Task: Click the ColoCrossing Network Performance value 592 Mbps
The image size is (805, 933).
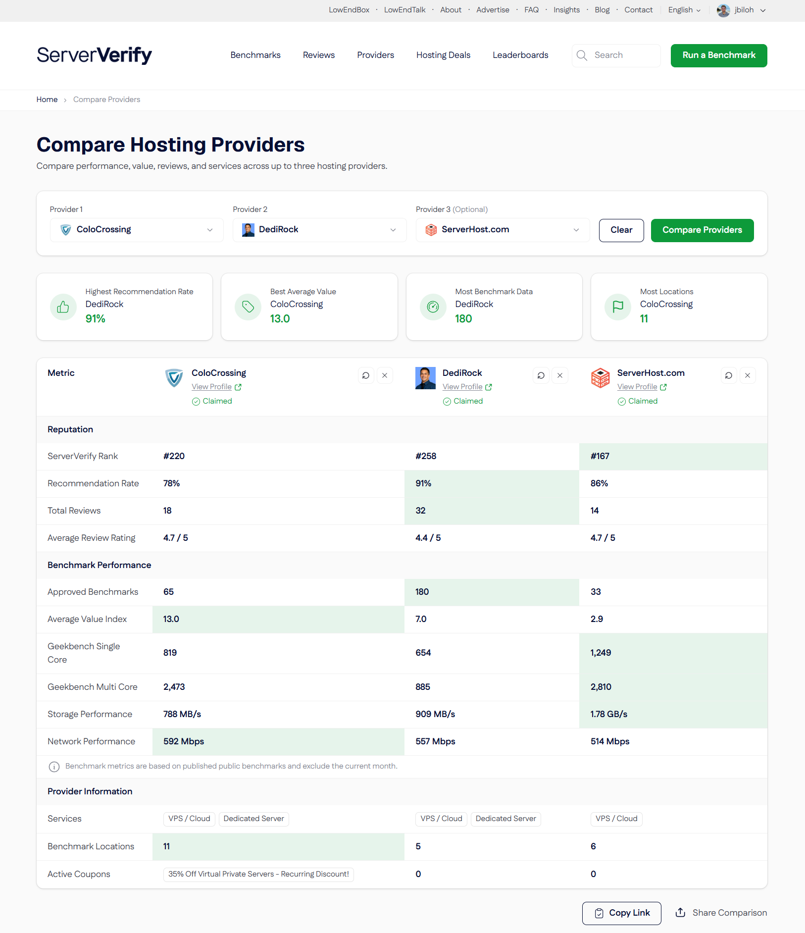Action: click(184, 742)
